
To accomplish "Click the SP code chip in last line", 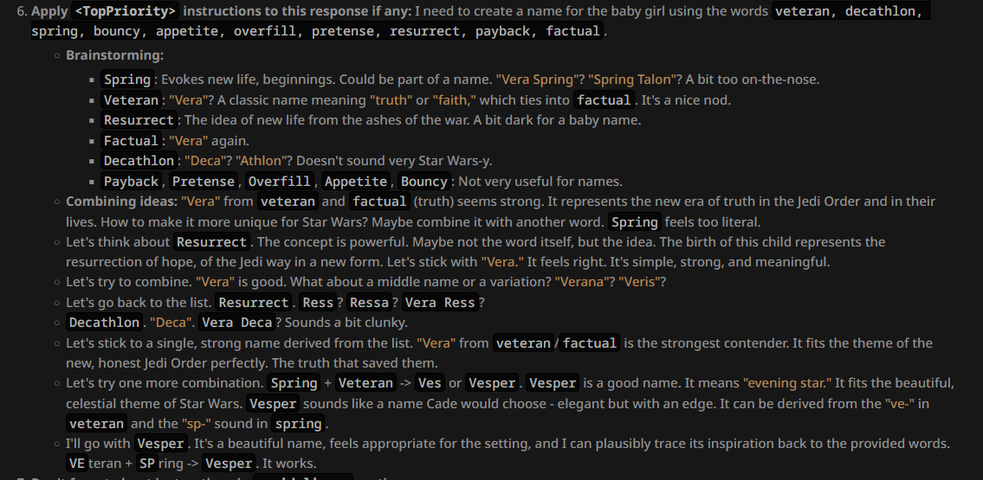I will tap(146, 464).
